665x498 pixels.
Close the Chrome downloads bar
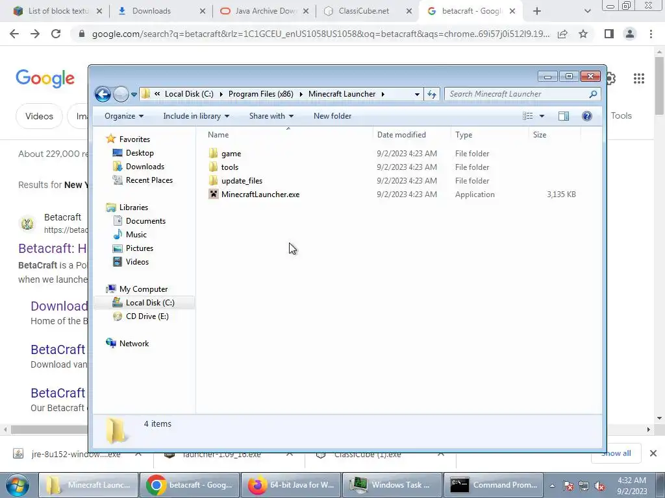pyautogui.click(x=653, y=453)
